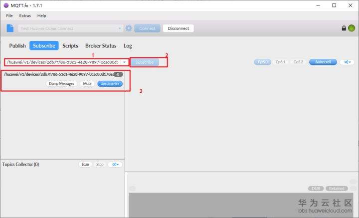
Task: Maximize the MQTT.fx window
Action: (x=334, y=5)
